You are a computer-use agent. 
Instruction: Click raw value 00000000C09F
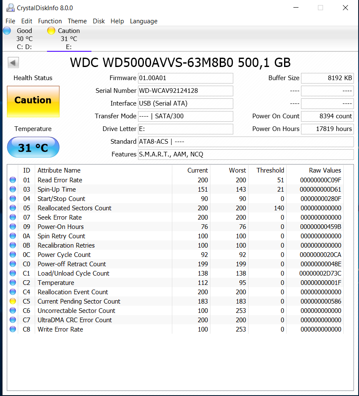tap(320, 180)
